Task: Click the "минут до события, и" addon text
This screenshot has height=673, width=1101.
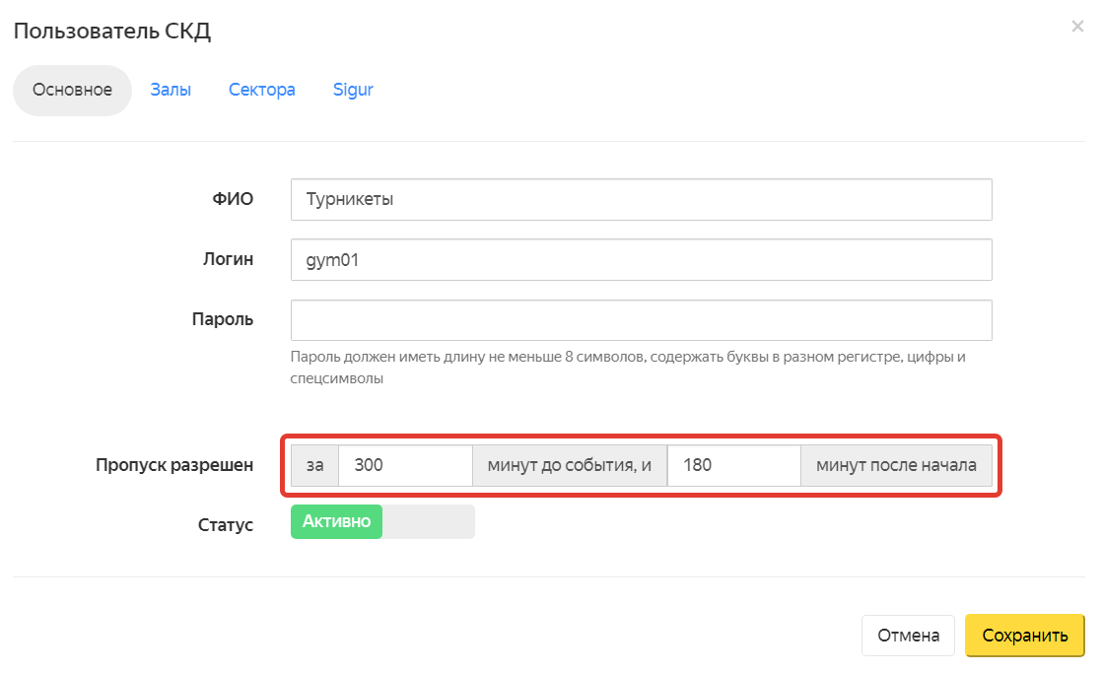Action: tap(570, 466)
